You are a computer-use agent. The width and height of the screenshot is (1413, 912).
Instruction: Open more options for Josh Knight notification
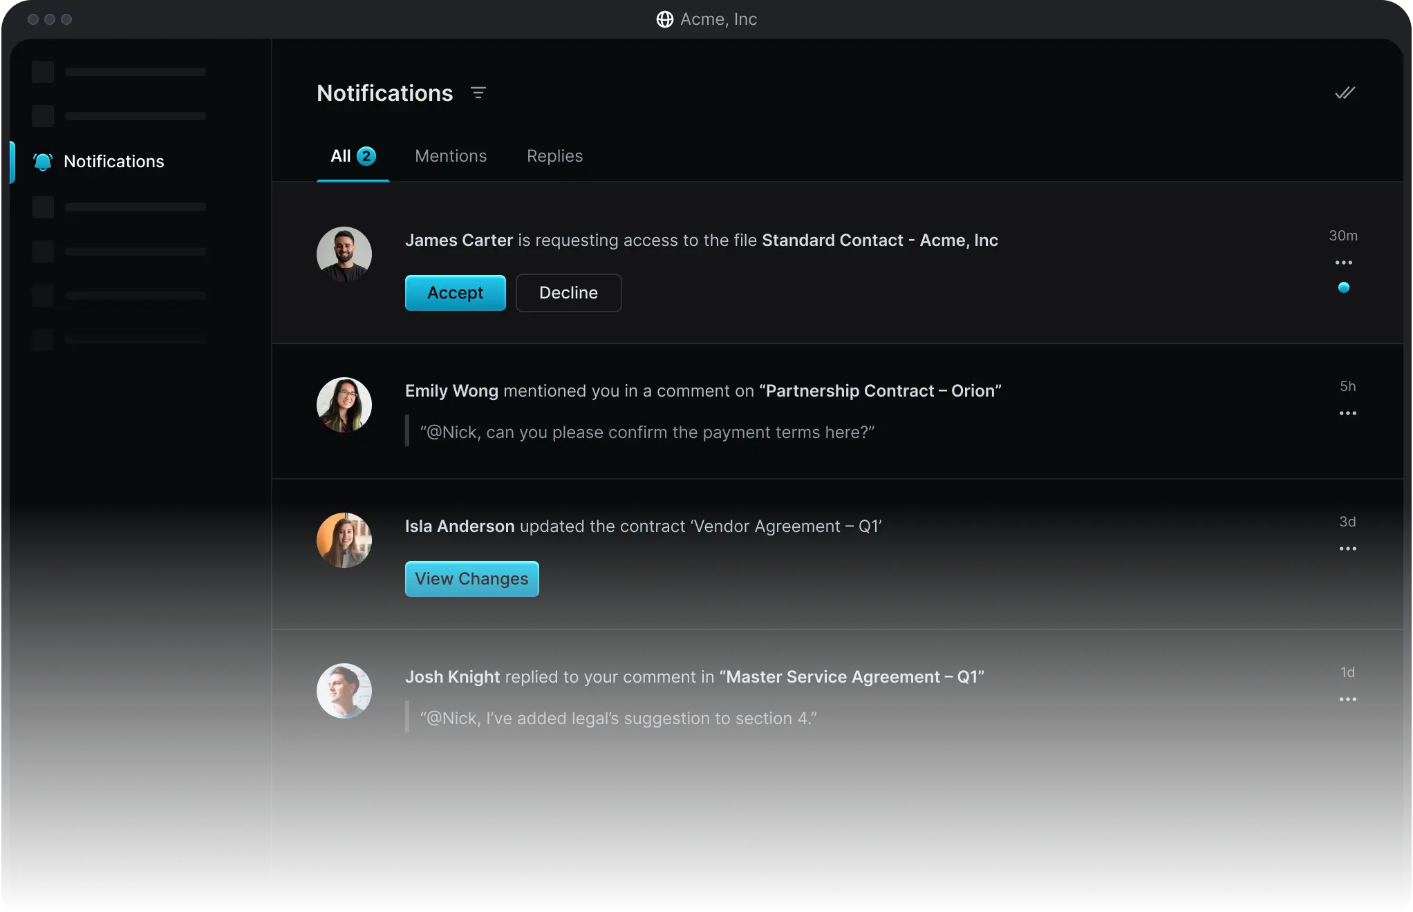(x=1347, y=699)
